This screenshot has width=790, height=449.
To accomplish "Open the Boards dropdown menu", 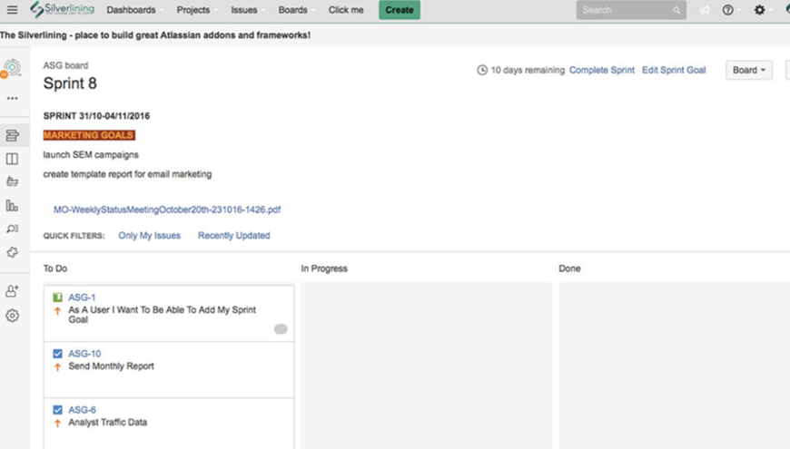I will [296, 10].
